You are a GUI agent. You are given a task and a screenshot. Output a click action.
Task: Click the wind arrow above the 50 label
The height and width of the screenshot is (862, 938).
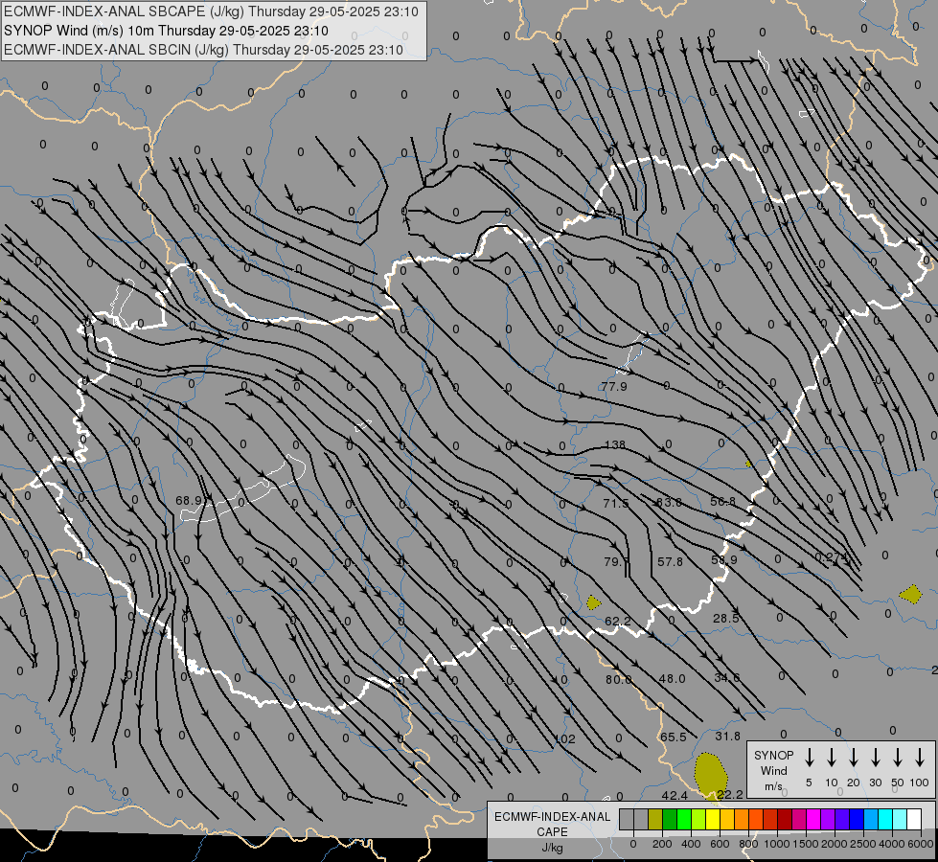[x=898, y=758]
